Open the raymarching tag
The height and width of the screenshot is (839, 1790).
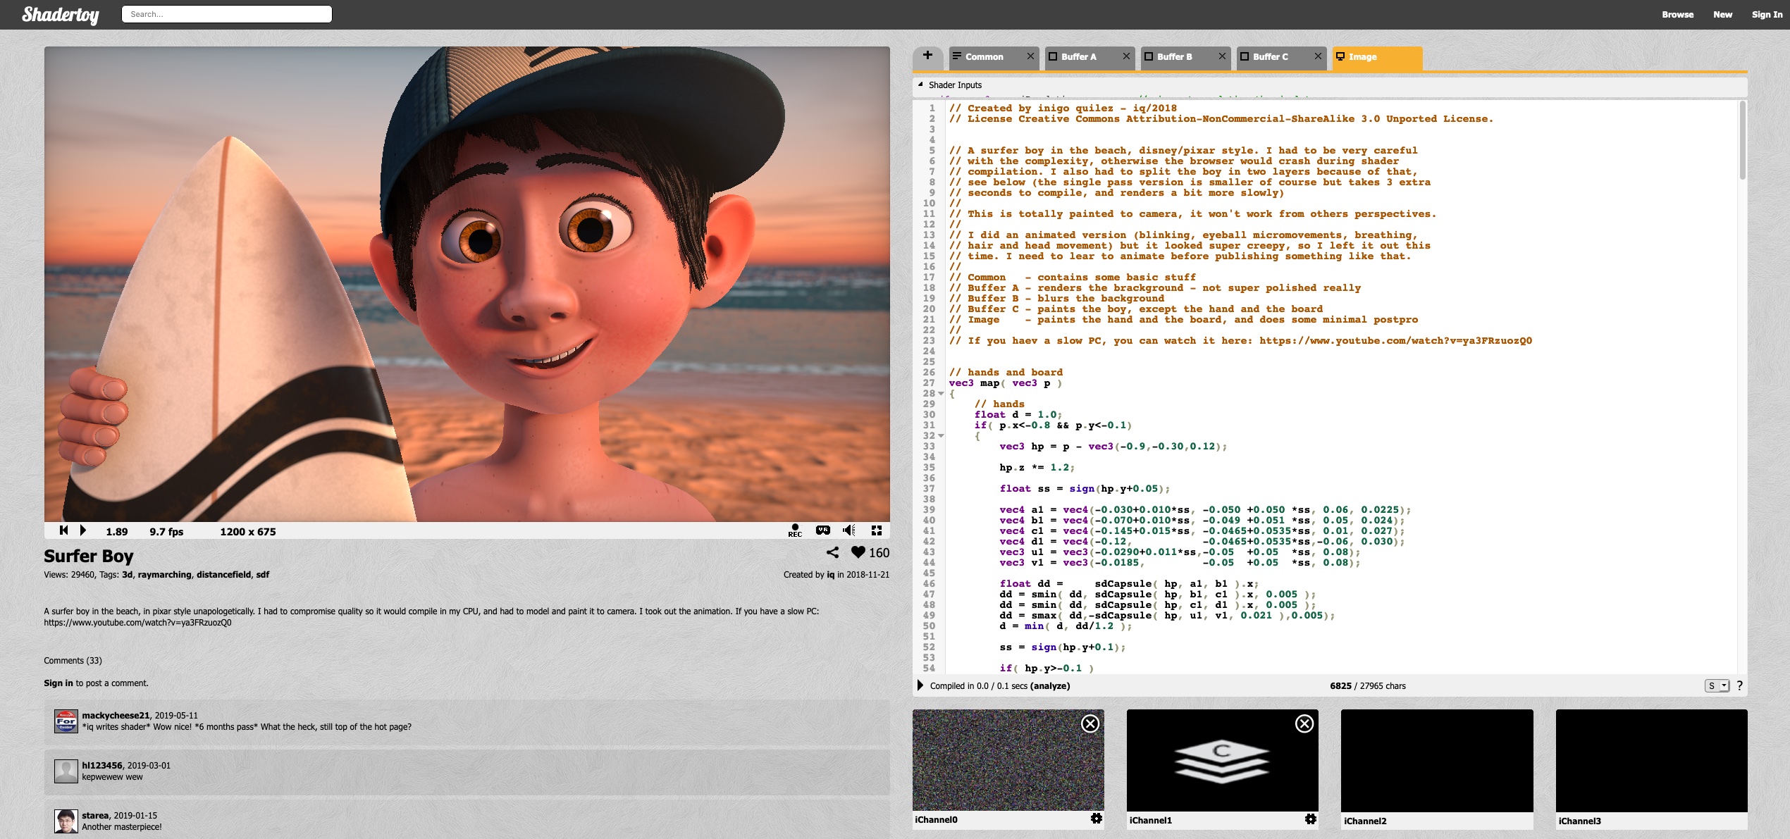pos(164,575)
